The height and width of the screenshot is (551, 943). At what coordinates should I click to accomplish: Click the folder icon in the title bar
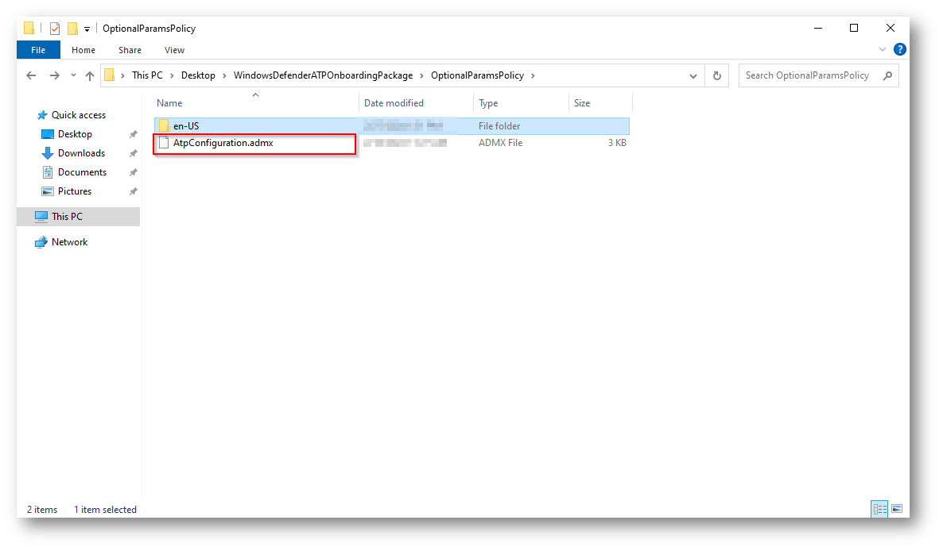tap(29, 29)
